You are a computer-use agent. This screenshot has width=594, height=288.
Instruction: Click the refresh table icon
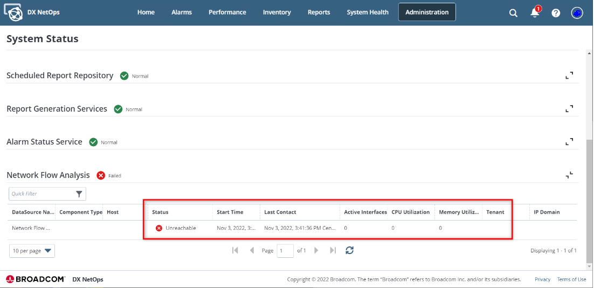[349, 250]
